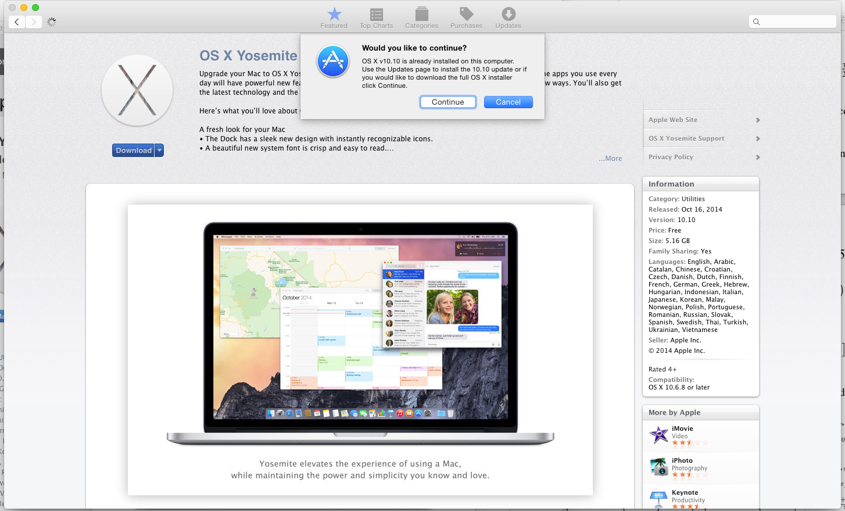The image size is (845, 511).
Task: Click the 'Price: Free' text
Action: pyautogui.click(x=665, y=230)
